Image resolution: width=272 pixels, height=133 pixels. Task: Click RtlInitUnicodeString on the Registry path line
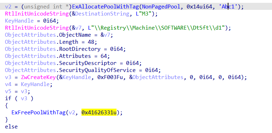(37, 28)
